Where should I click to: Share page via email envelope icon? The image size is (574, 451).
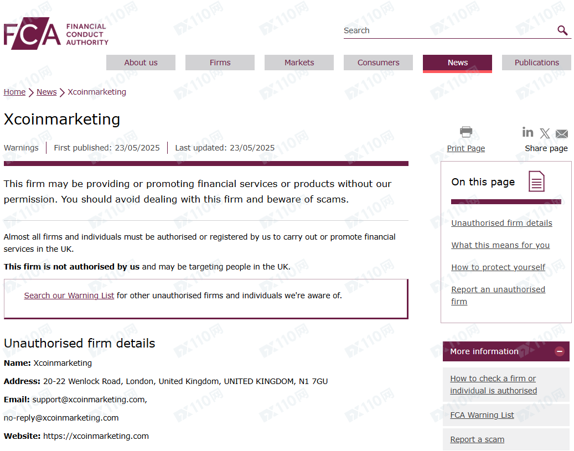[x=562, y=133]
